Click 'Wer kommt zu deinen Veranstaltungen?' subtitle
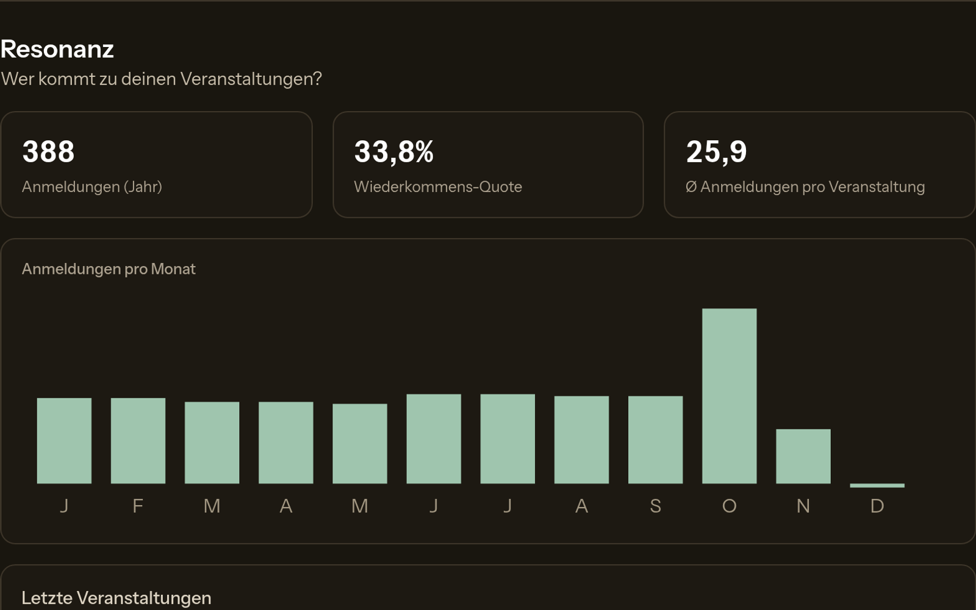976x610 pixels. 161,79
